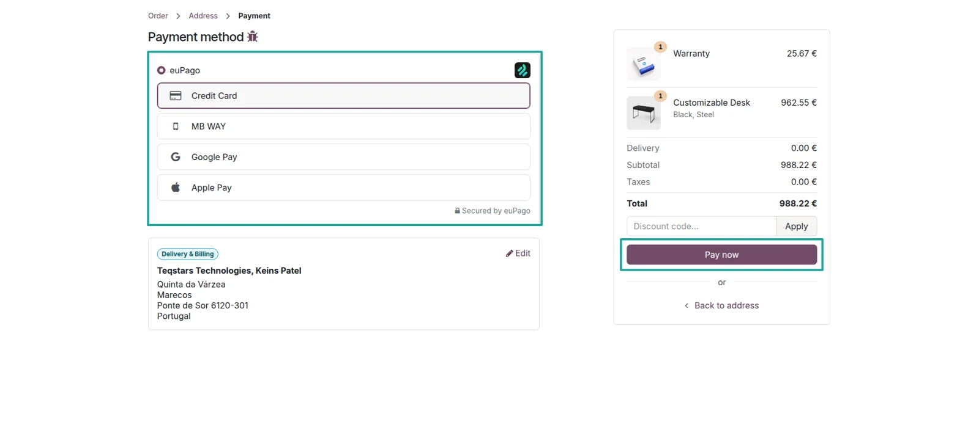979x430 pixels.
Task: Click the credit card icon
Action: pos(176,96)
